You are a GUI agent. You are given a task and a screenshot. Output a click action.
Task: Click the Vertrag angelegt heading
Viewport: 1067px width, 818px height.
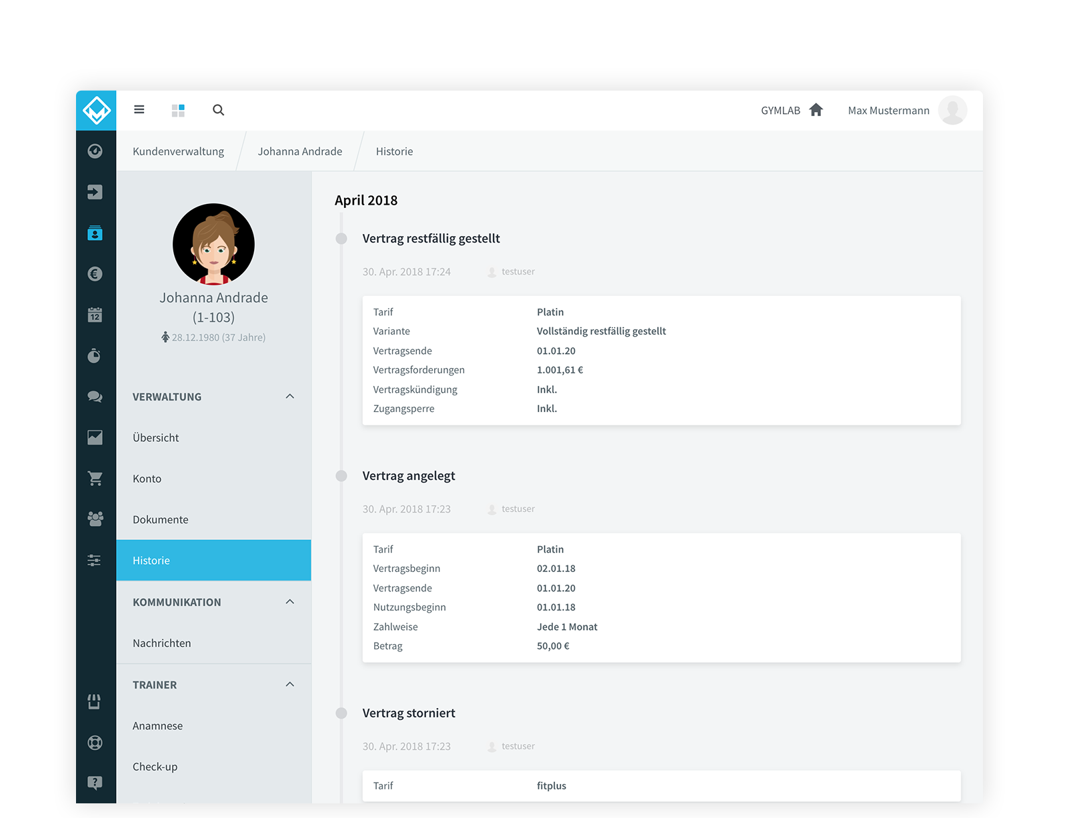point(409,476)
